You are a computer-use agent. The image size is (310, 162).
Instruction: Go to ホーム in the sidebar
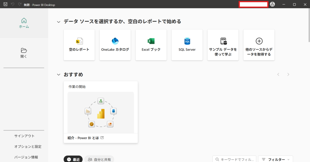[x=24, y=23]
